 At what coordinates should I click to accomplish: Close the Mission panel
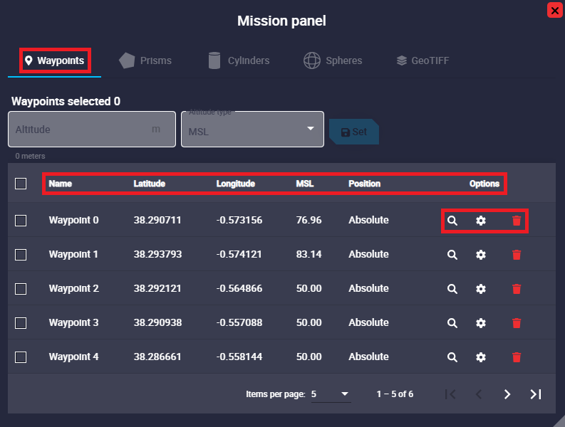(x=554, y=10)
